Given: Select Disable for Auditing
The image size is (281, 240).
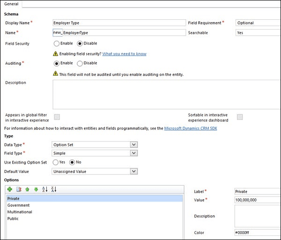Looking at the screenshot, I should pos(80,63).
